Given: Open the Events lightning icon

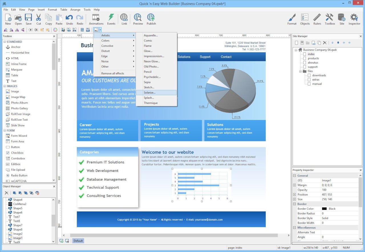Looking at the screenshot, I should (x=111, y=17).
